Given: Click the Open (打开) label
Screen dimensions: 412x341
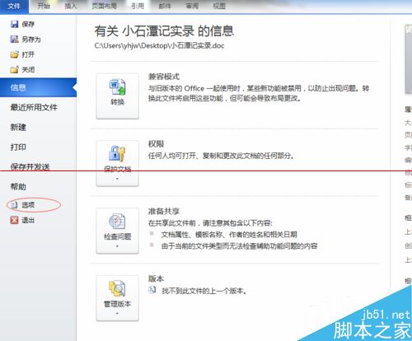Looking at the screenshot, I should [x=28, y=54].
